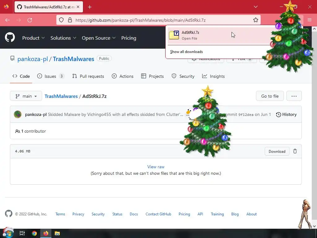Viewport: 317px width, 238px height.
Task: Click the pankoza-pl avatar image
Action: point(18,114)
